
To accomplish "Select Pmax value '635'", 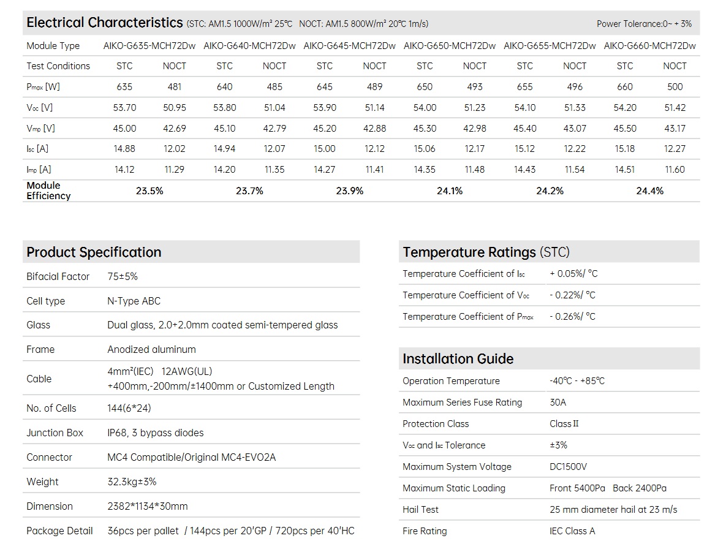I will coord(124,86).
